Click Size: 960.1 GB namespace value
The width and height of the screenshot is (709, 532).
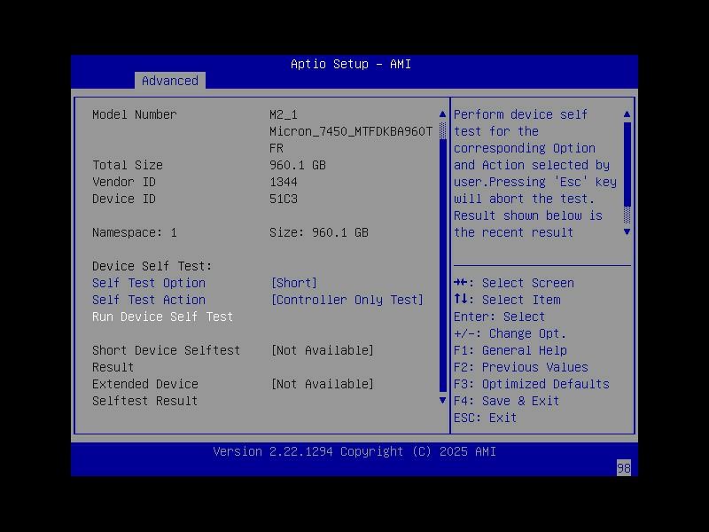click(x=319, y=232)
